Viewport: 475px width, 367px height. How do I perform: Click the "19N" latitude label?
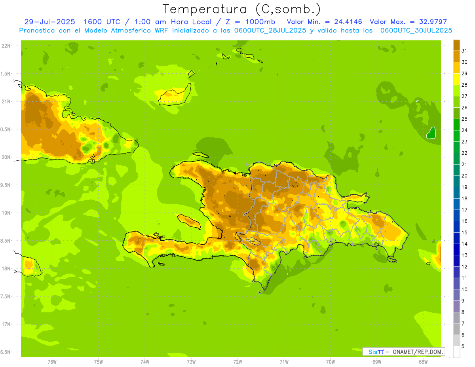coord(6,213)
